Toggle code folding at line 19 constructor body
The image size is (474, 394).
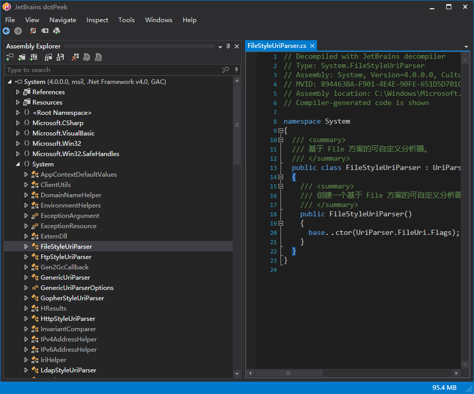(280, 224)
